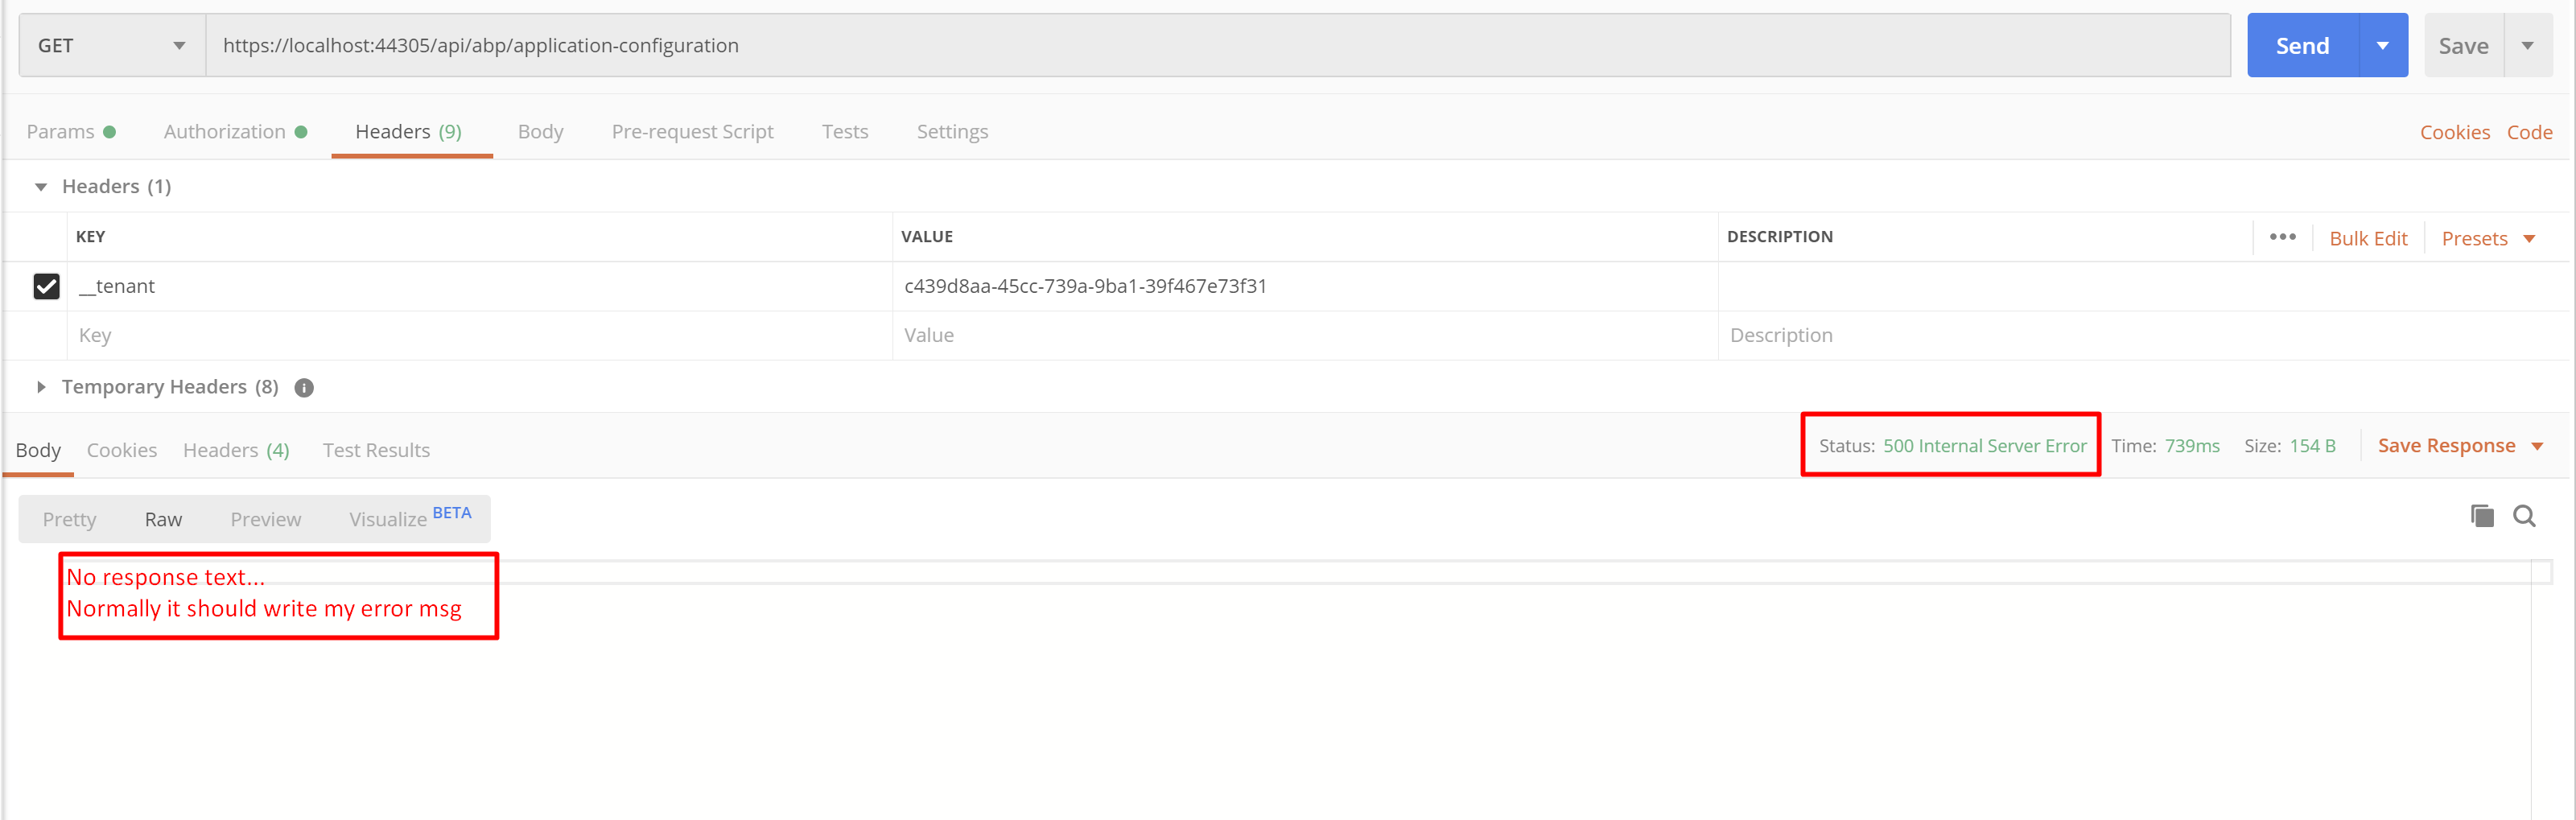Expand the Temporary Headers section
This screenshot has width=2576, height=820.
[41, 387]
